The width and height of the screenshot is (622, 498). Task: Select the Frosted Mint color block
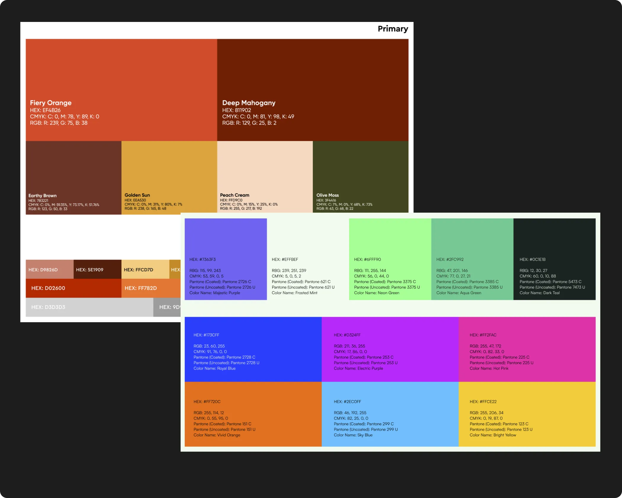pyautogui.click(x=308, y=259)
